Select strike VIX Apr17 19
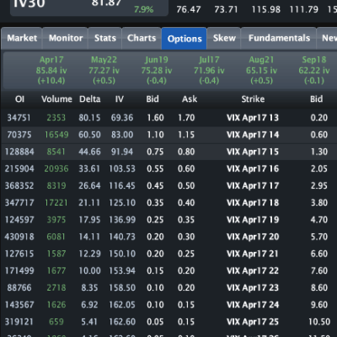 click(253, 220)
